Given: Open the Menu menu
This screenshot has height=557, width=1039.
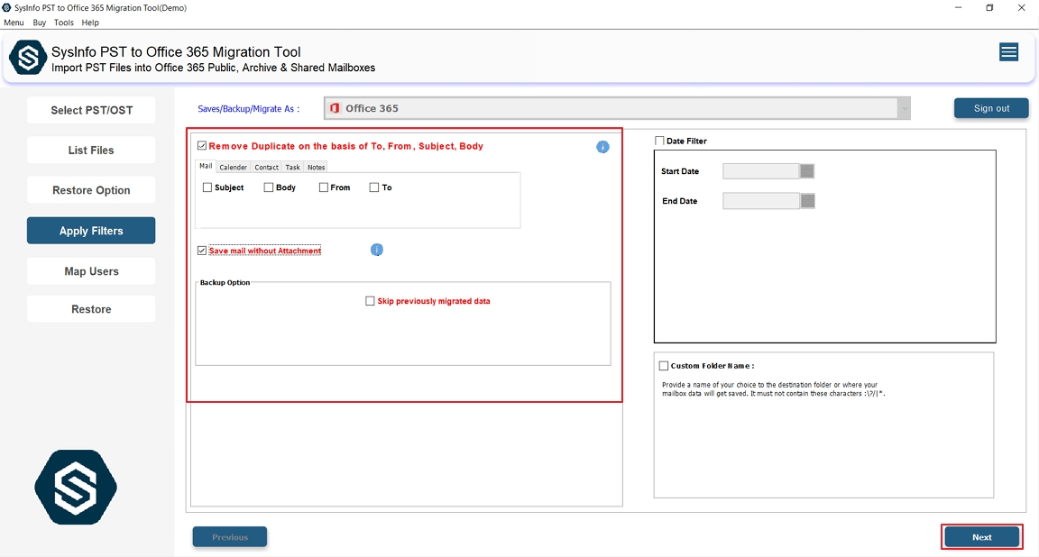Looking at the screenshot, I should tap(14, 23).
